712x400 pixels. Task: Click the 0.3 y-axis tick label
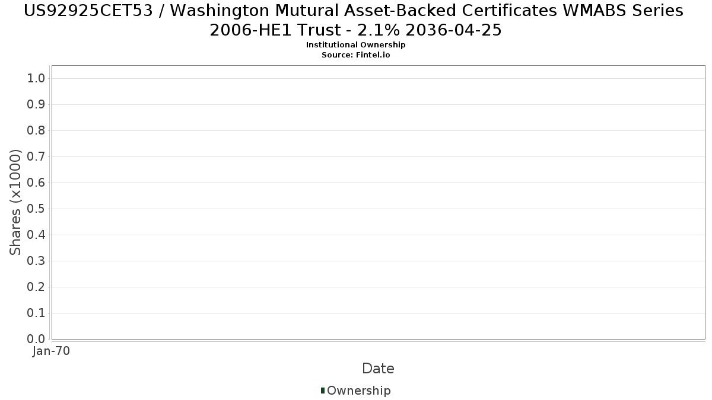point(36,261)
